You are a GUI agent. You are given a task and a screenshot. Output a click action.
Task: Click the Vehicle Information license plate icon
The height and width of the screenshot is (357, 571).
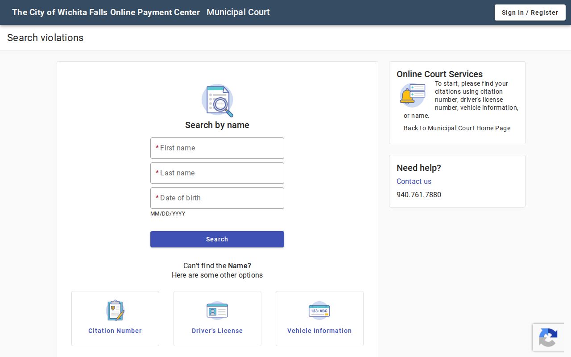point(319,311)
